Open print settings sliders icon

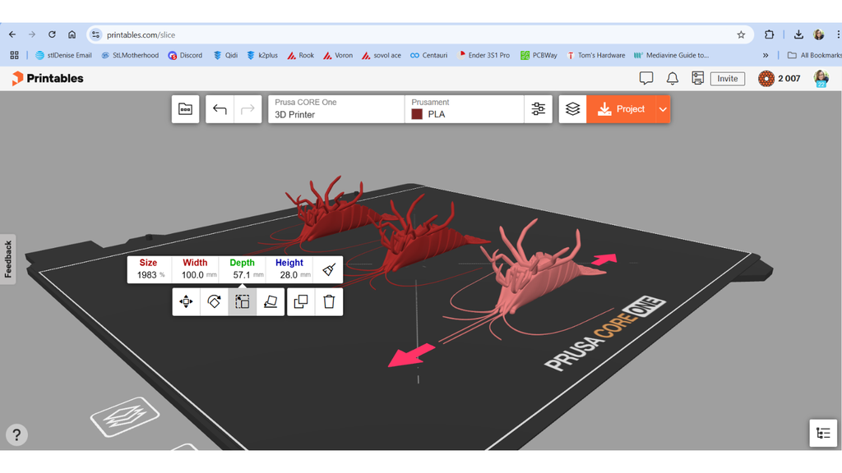[x=538, y=109]
